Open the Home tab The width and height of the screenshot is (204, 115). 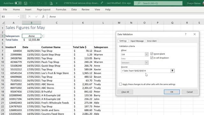pyautogui.click(x=16, y=10)
